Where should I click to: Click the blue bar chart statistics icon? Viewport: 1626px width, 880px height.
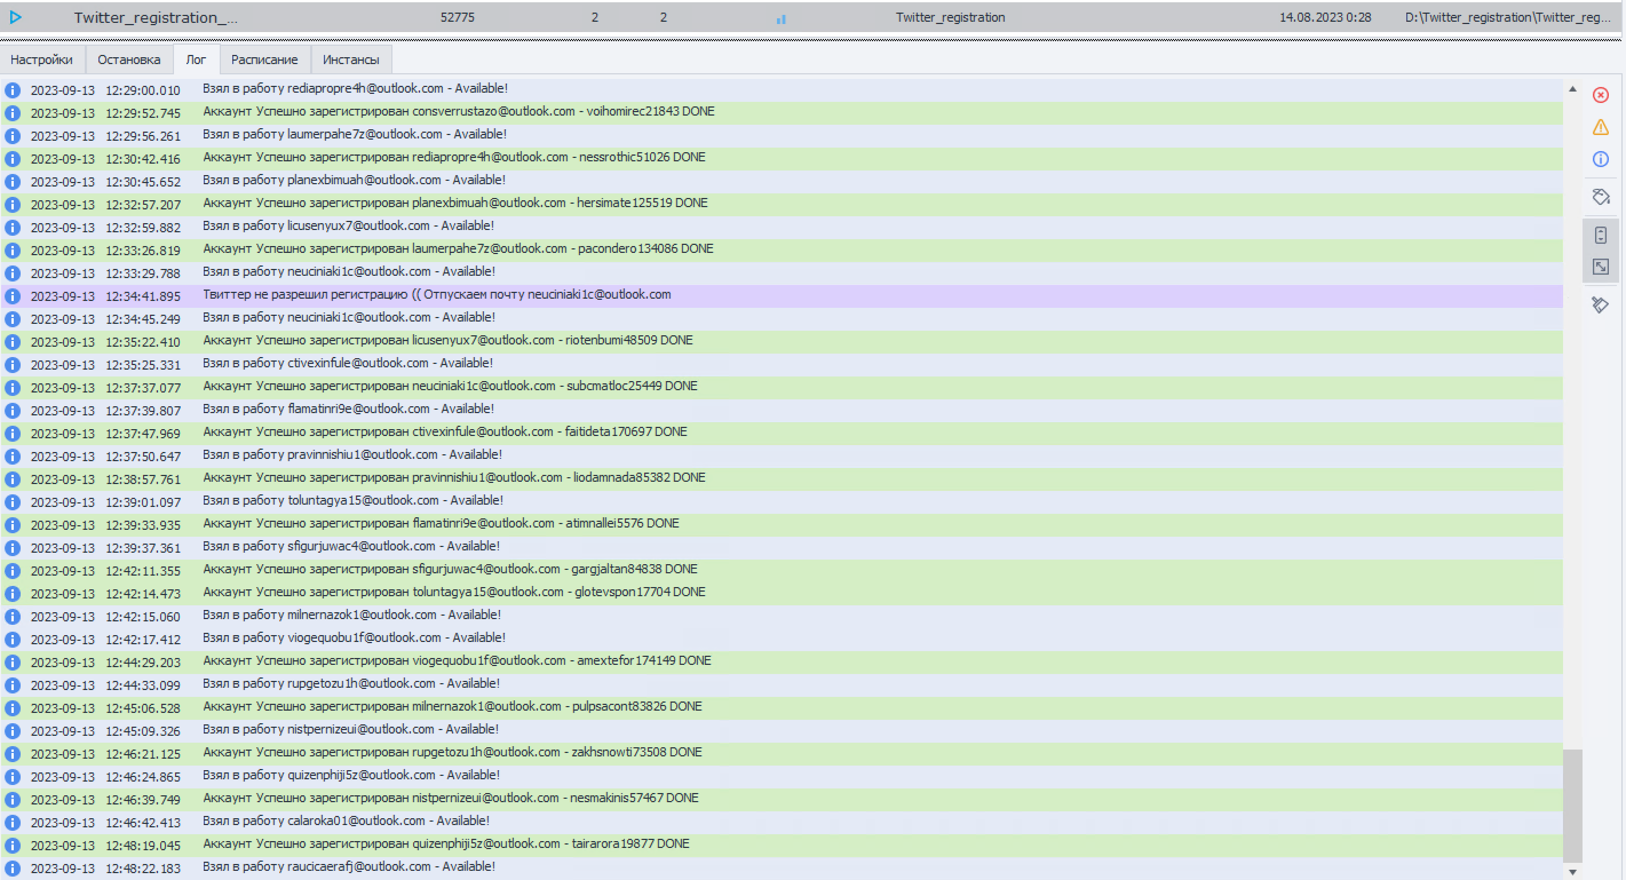[x=781, y=19]
